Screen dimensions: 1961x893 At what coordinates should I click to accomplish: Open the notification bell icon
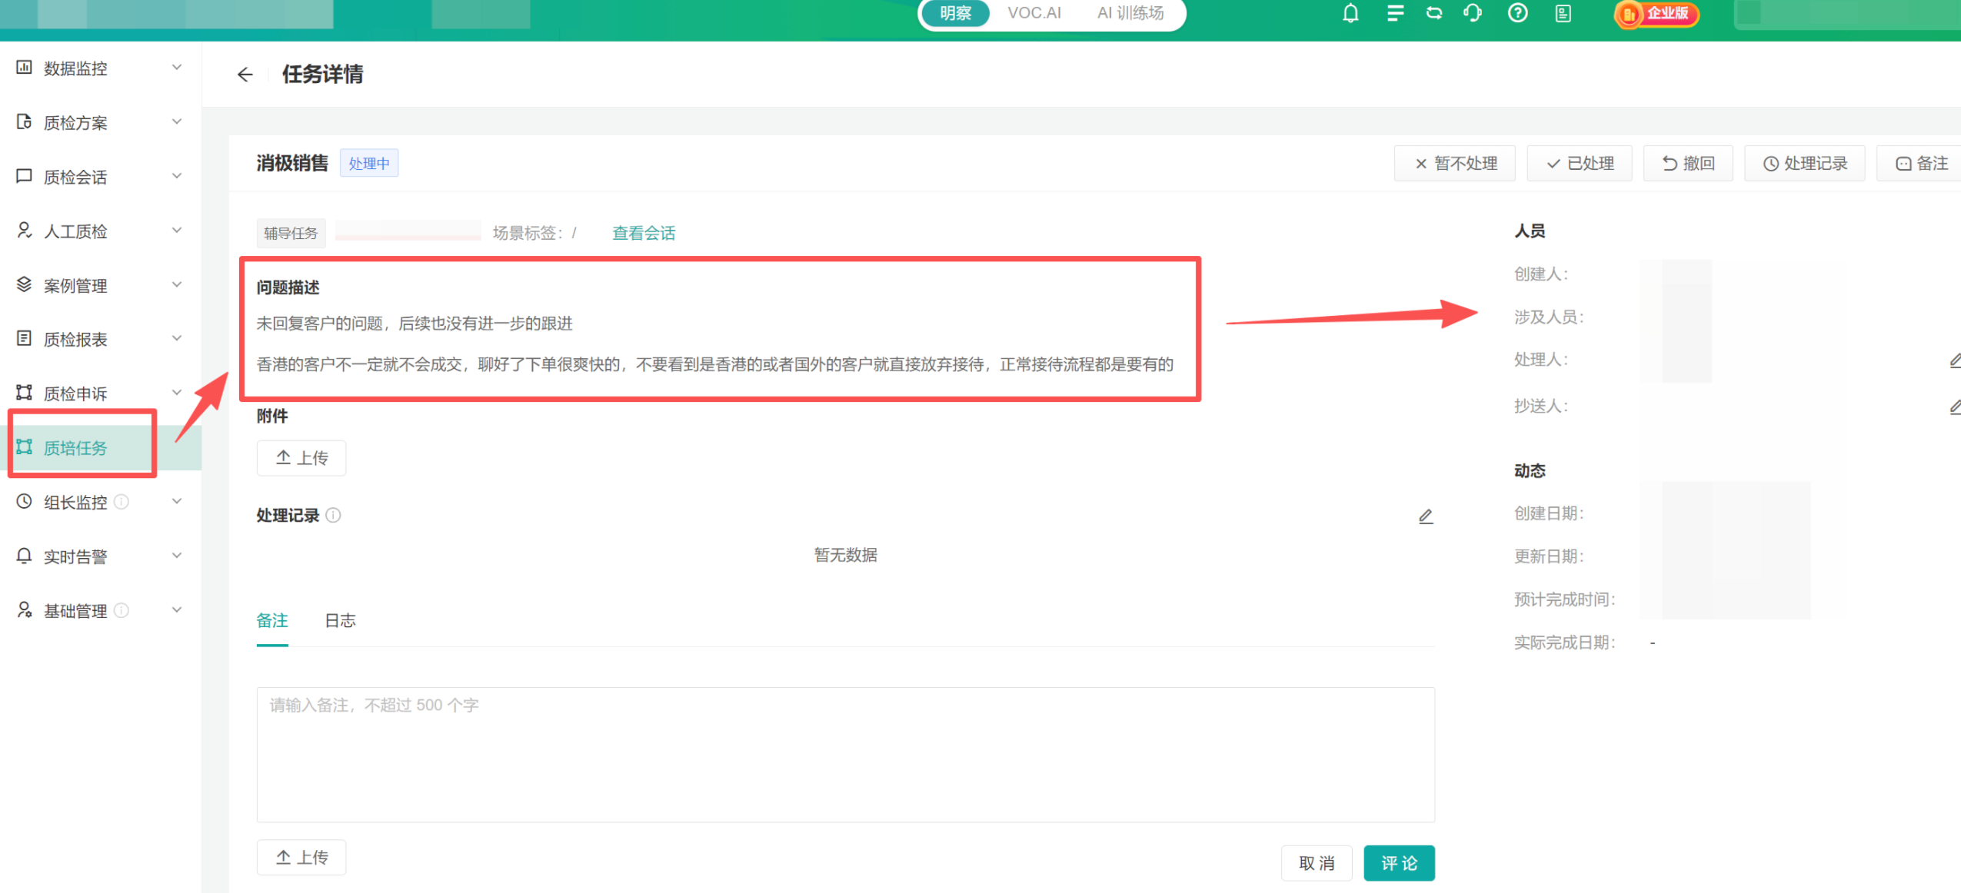coord(1350,13)
